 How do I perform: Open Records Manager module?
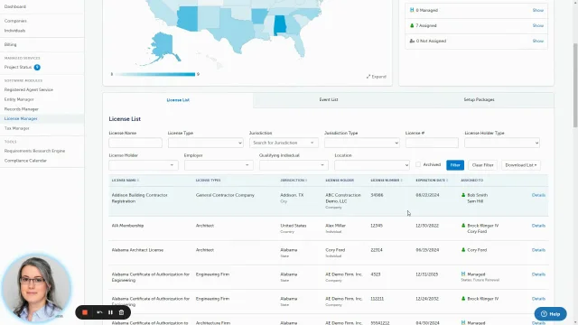(22, 109)
